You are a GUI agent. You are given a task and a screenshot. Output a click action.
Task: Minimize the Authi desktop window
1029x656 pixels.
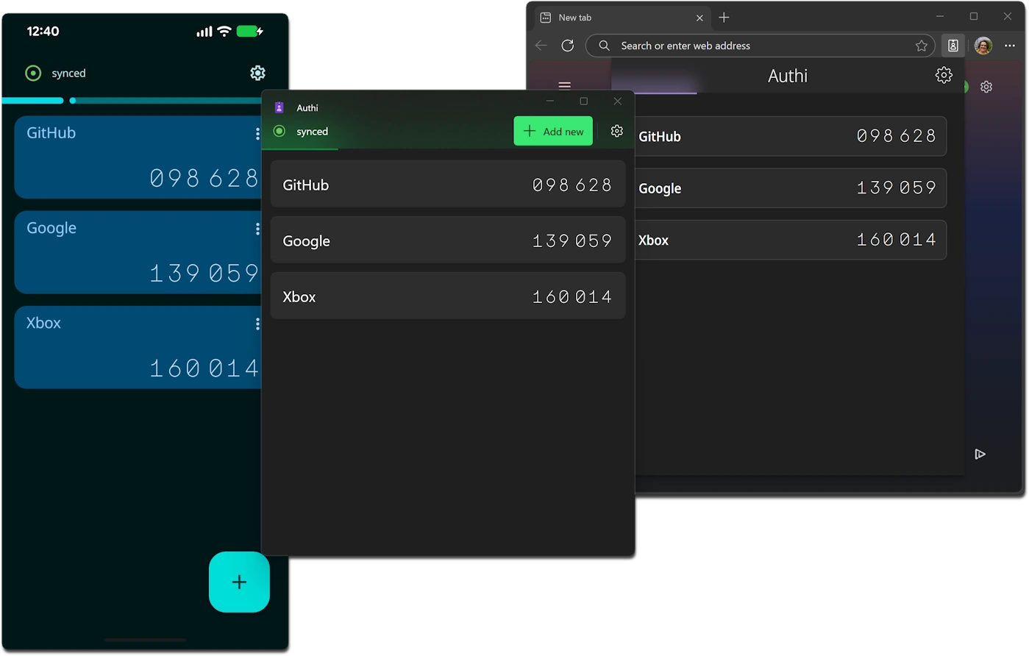550,101
